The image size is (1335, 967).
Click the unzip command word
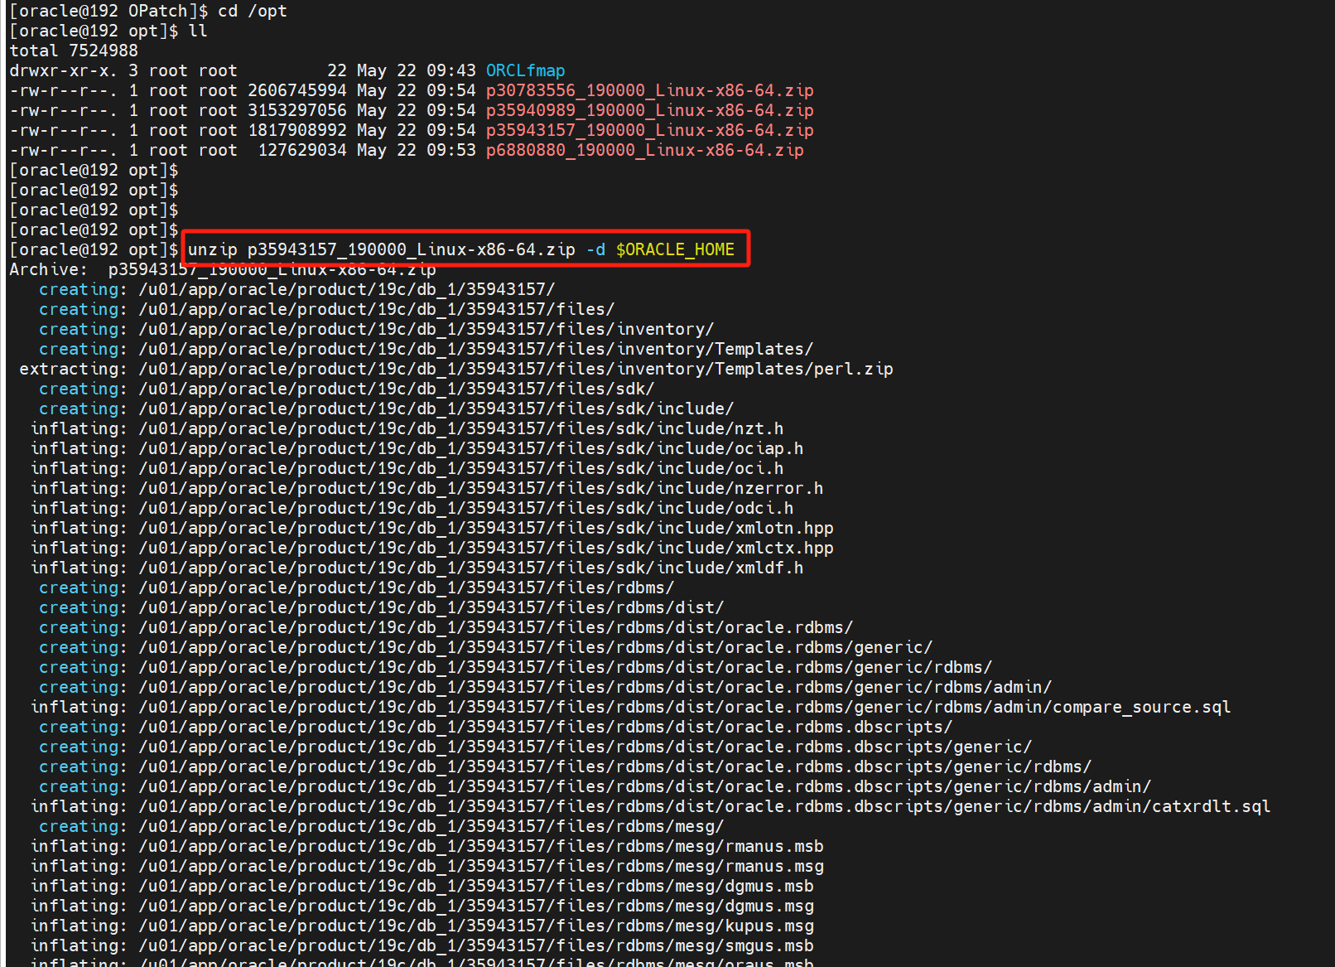pyautogui.click(x=213, y=249)
